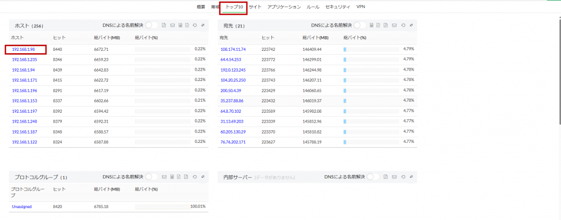Turn on DNS resolution in プロトコルグループ panel
Image resolution: width=561 pixels, height=220 pixels.
(x=152, y=177)
